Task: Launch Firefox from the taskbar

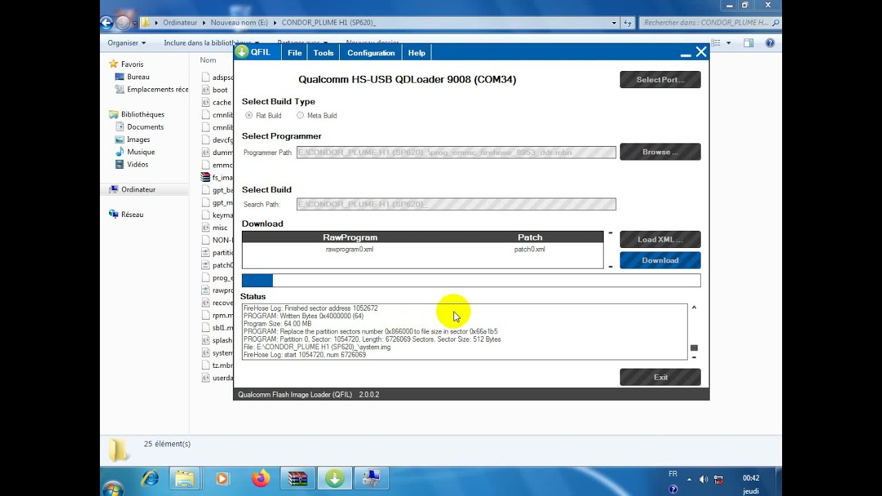Action: coord(260,478)
